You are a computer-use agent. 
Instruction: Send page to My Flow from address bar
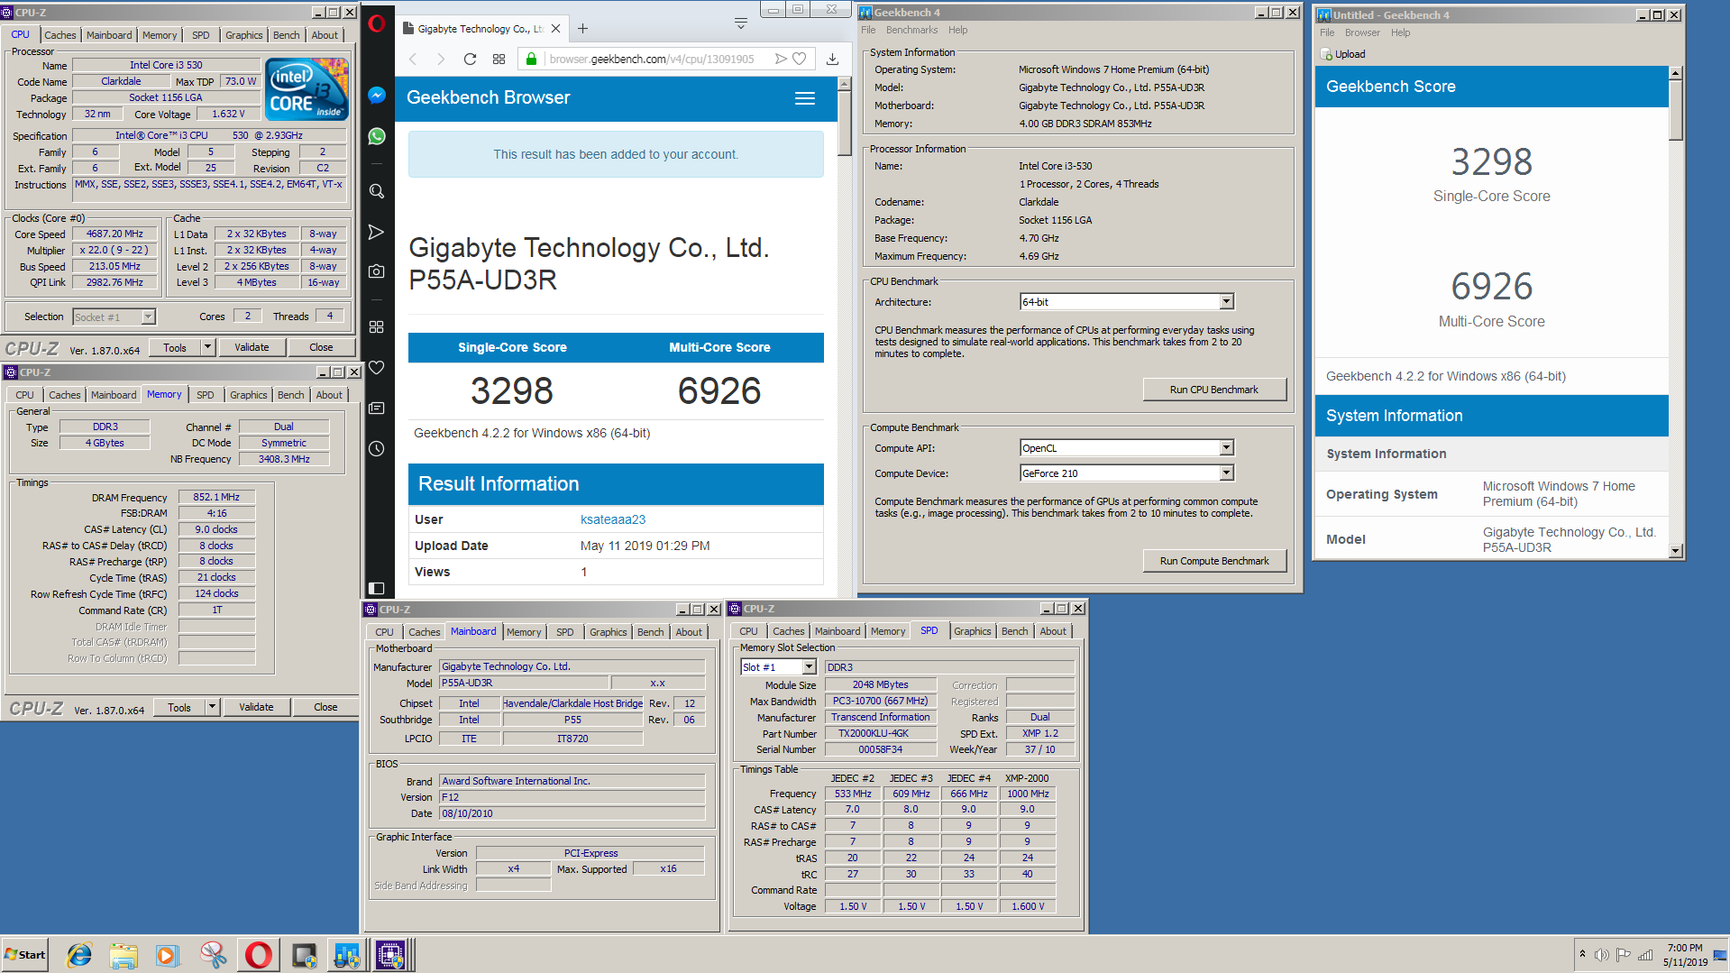[781, 59]
